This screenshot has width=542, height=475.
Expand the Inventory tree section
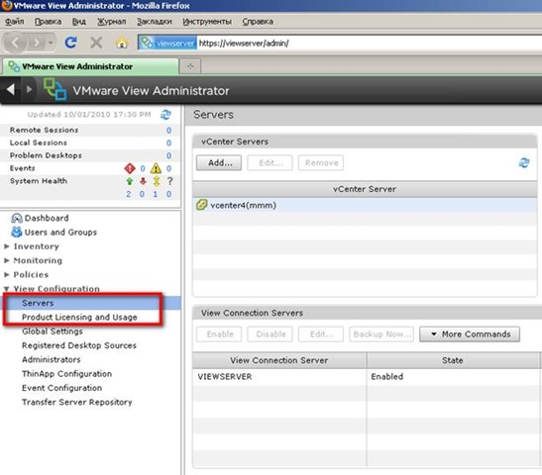pyautogui.click(x=7, y=246)
